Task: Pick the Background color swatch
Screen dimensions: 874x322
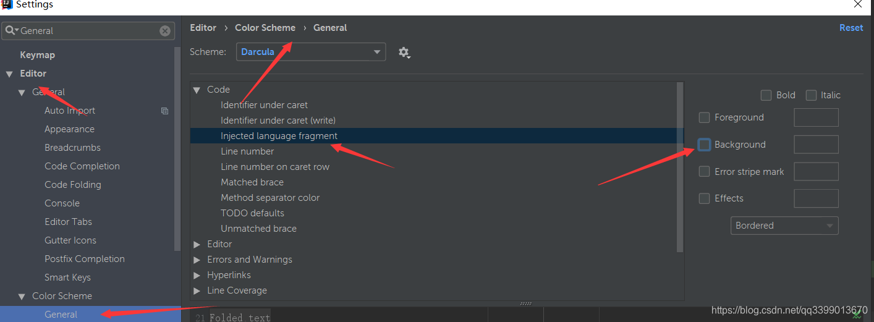Action: tap(816, 145)
